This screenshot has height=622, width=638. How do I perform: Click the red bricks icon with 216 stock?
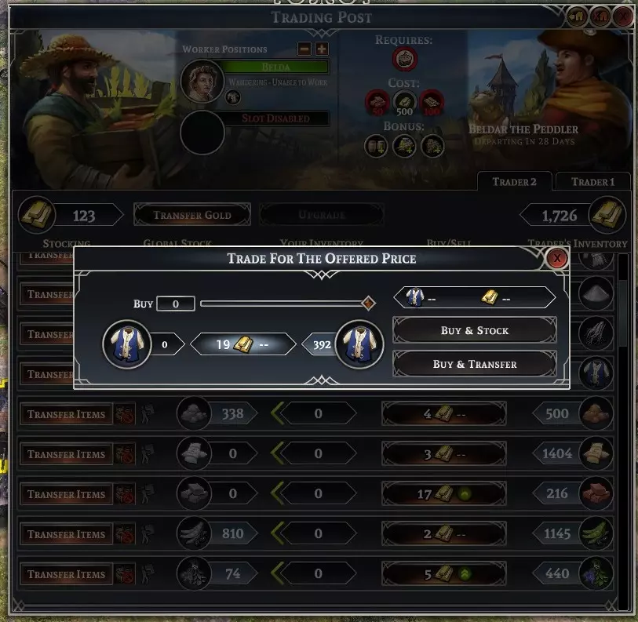pyautogui.click(x=596, y=493)
